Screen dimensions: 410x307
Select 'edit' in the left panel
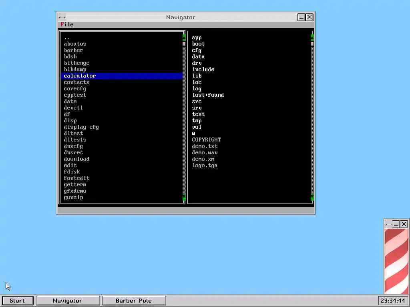pos(122,165)
